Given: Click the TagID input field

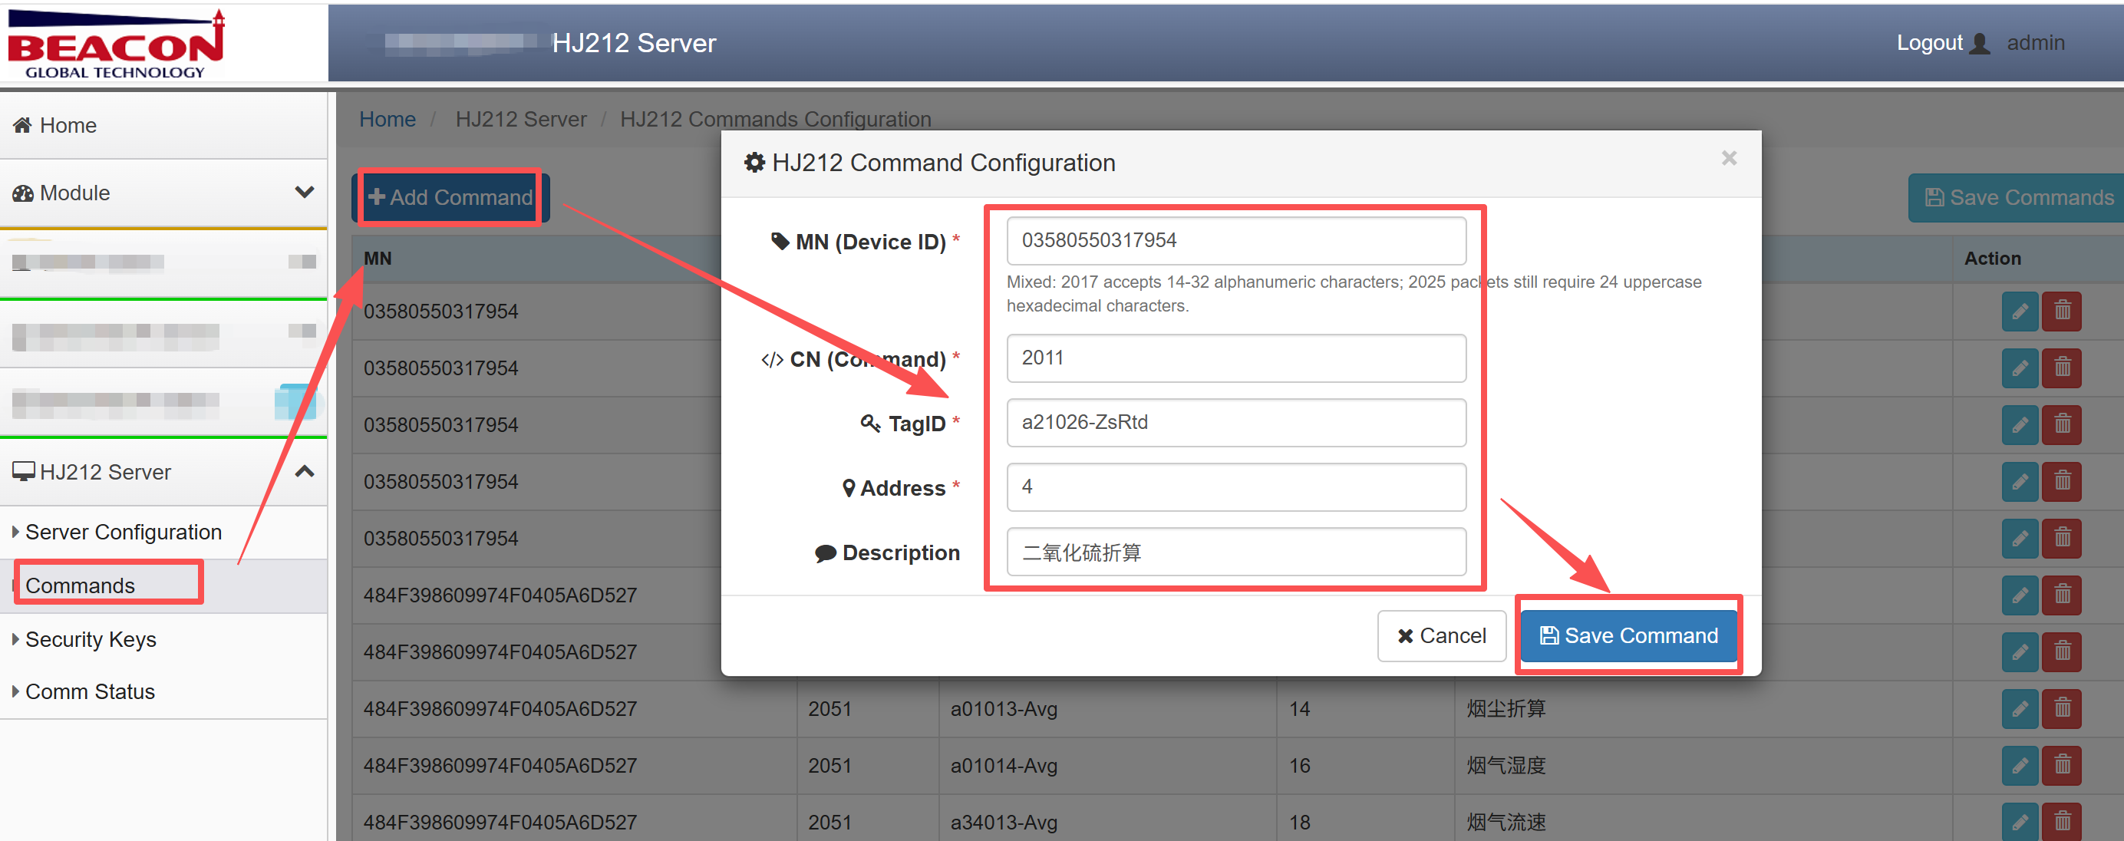Looking at the screenshot, I should tap(1236, 423).
